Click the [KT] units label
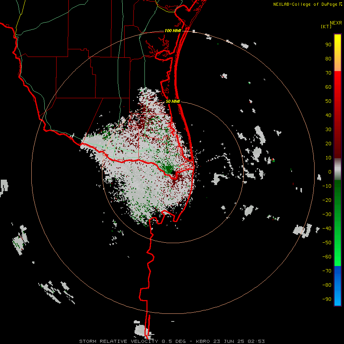 point(326,26)
